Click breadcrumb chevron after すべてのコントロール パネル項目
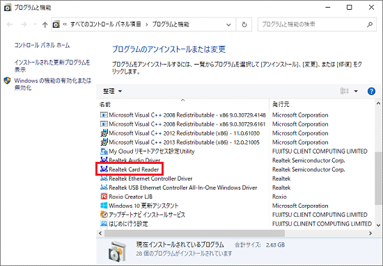 click(147, 24)
